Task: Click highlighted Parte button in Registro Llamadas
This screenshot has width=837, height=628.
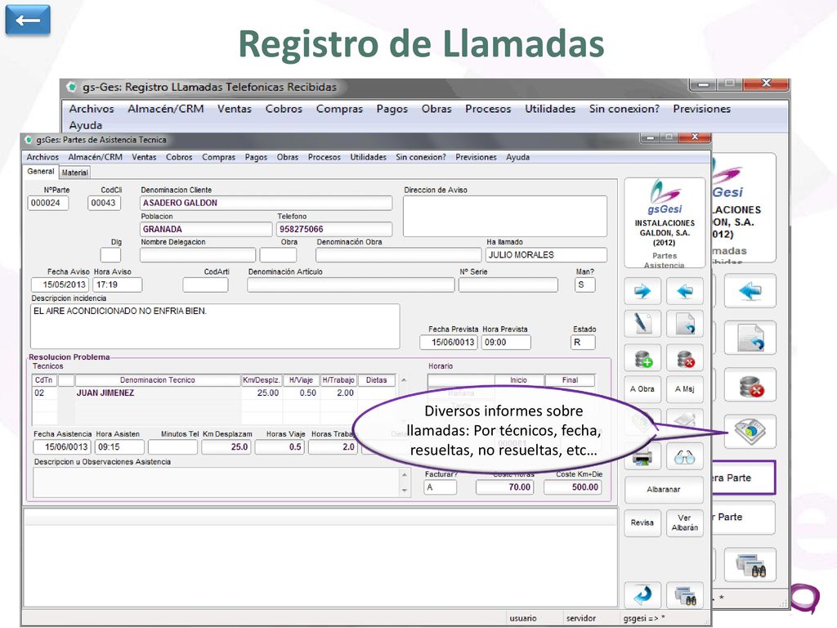Action: click(x=744, y=478)
